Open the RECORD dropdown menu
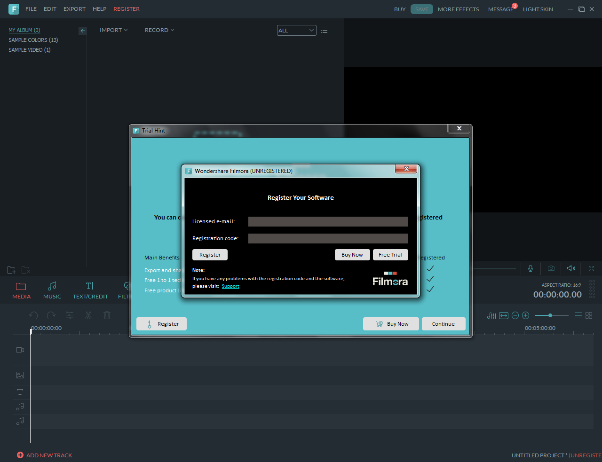The image size is (602, 462). click(x=159, y=30)
